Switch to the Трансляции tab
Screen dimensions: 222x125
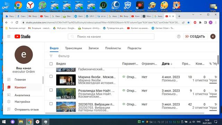click(x=74, y=48)
